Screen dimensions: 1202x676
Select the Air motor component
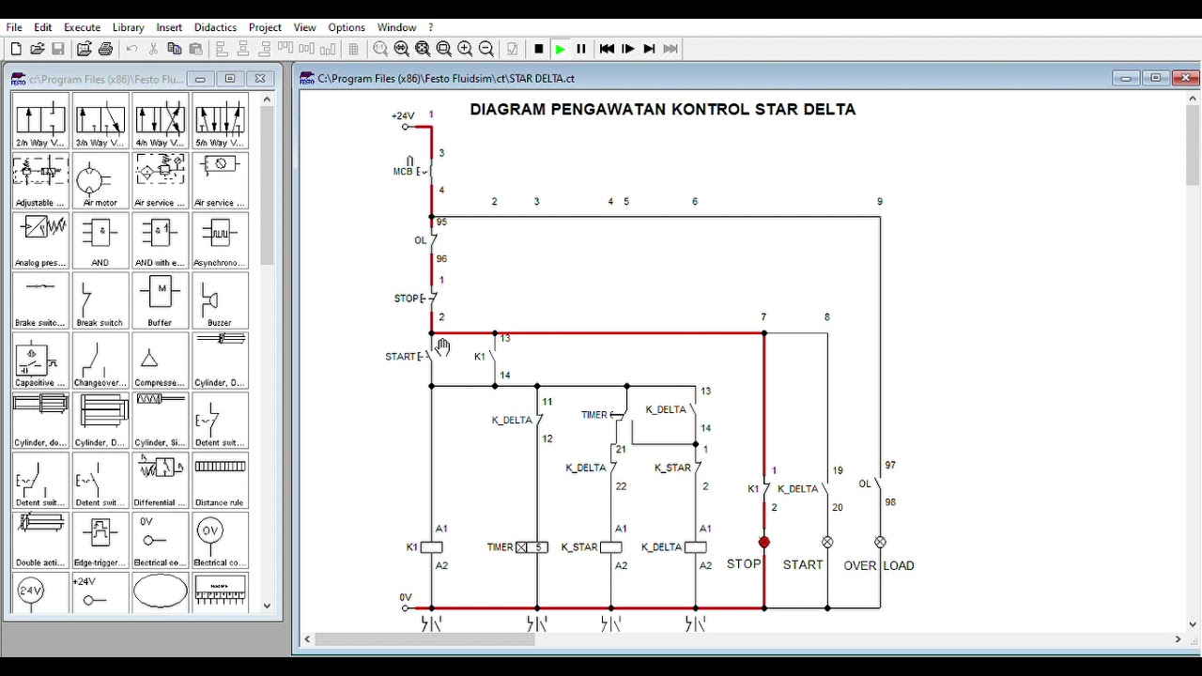pos(100,181)
